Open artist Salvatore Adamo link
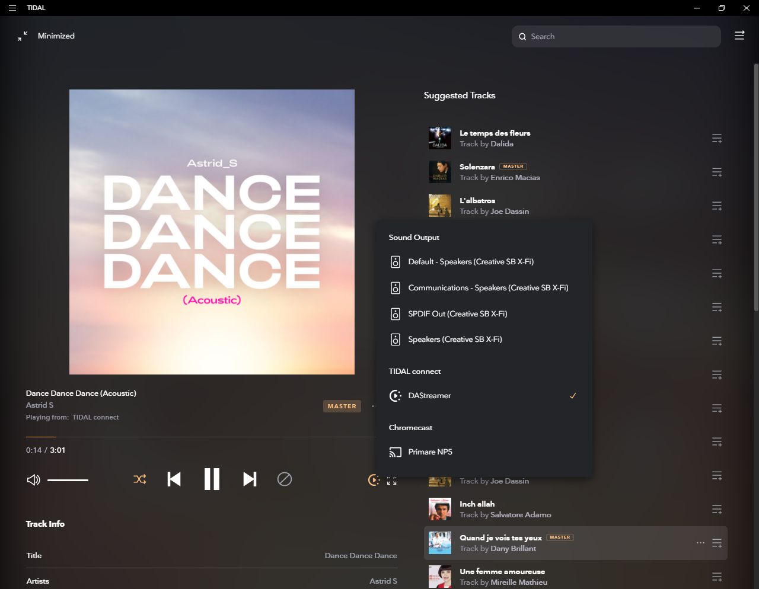Screen dimensions: 759x589 521,515
